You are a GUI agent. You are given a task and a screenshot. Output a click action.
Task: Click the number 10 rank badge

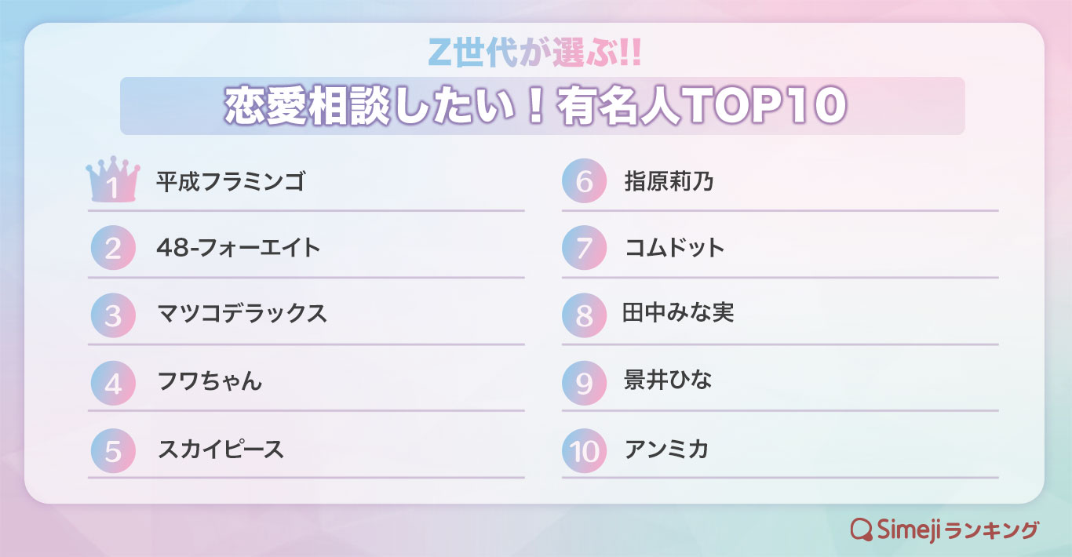point(584,450)
